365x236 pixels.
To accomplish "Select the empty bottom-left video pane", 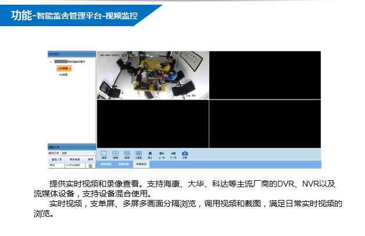I will point(152,123).
